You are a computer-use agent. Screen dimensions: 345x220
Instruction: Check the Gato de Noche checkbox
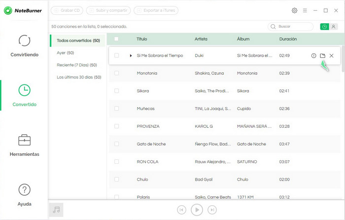pos(117,144)
